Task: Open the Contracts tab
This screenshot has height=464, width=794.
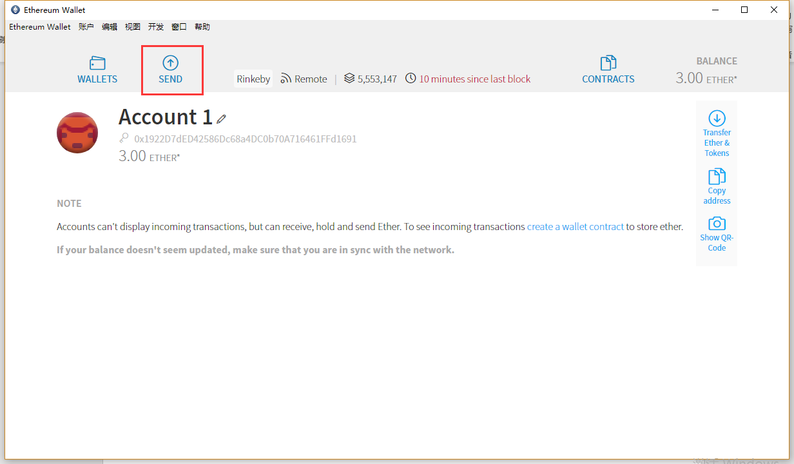Action: pos(608,70)
